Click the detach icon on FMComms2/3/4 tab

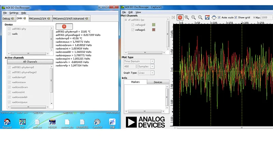click(48, 19)
